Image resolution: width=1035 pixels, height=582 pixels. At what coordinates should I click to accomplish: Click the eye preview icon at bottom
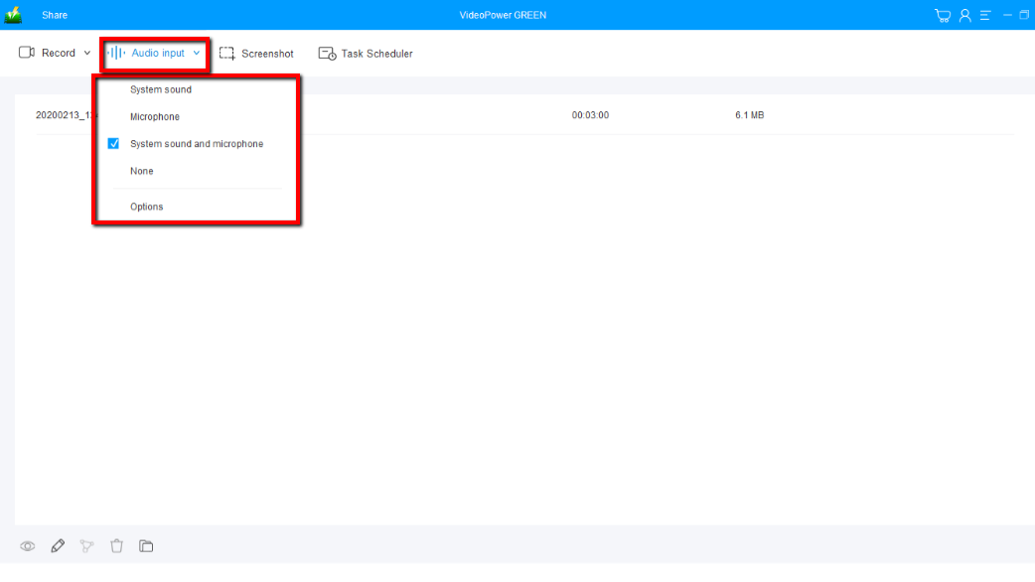[x=28, y=546]
